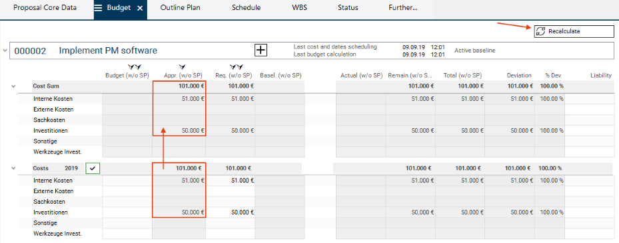Image resolution: width=619 pixels, height=243 pixels.
Task: Click the arrow icon above Appr. (w/o SP)
Action: tap(183, 67)
